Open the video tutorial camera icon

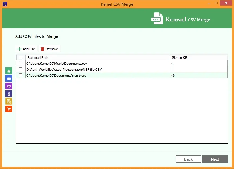click(x=9, y=79)
